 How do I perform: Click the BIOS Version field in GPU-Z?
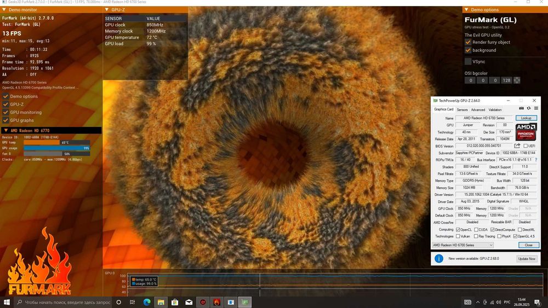(x=484, y=146)
